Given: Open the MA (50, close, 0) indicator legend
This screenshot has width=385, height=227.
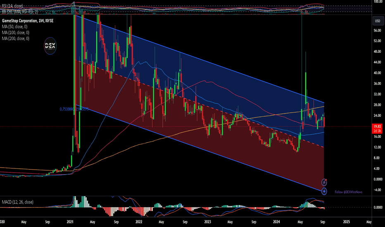Looking at the screenshot, I should [15, 27].
